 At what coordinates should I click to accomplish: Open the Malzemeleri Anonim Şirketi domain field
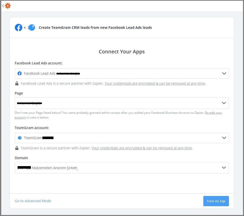tap(122, 168)
